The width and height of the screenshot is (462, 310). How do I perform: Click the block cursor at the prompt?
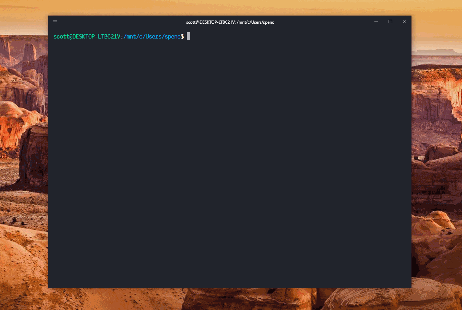(189, 36)
